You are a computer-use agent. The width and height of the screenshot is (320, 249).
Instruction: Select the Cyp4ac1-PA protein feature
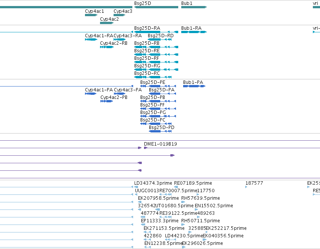coord(91,94)
